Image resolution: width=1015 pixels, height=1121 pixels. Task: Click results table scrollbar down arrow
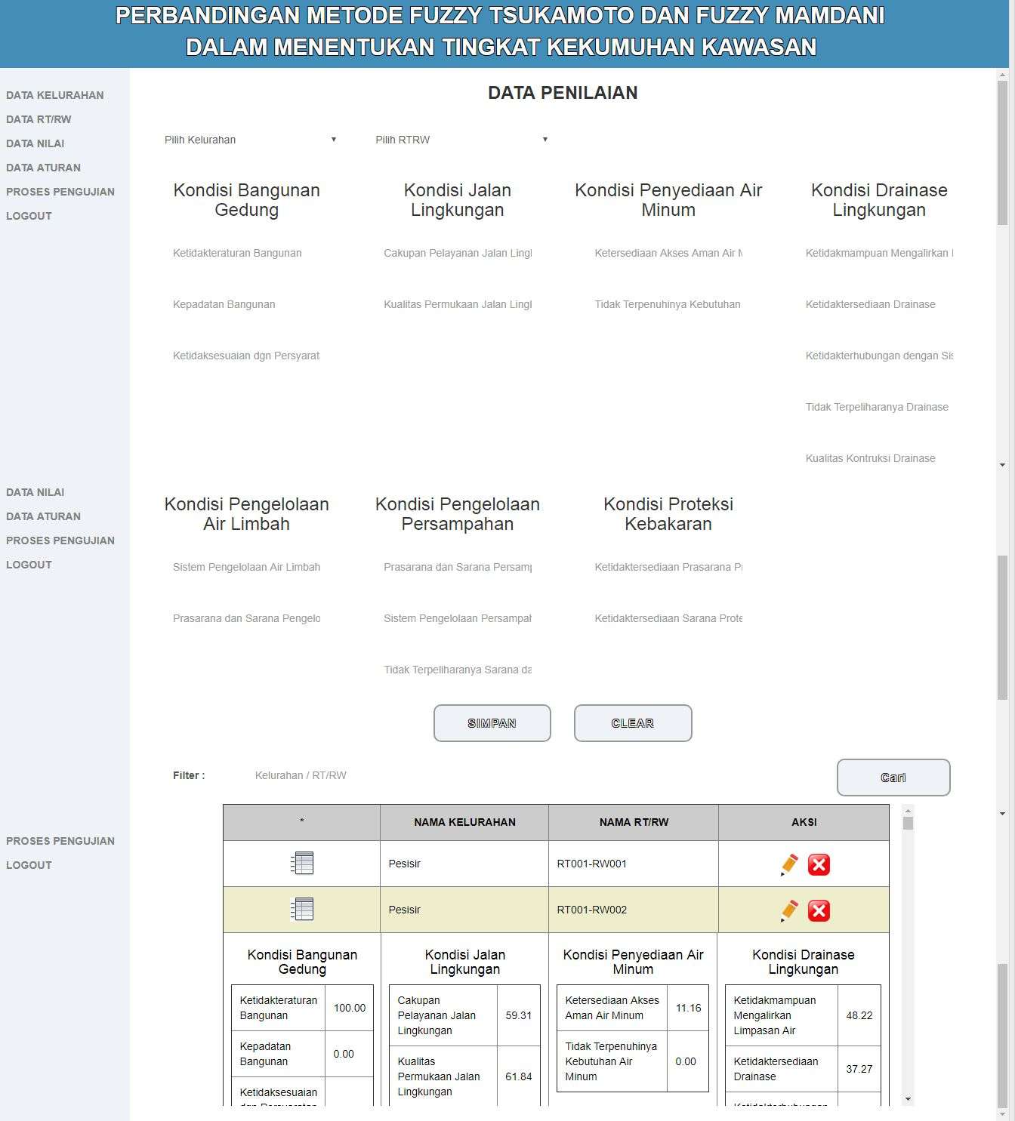(x=908, y=1099)
